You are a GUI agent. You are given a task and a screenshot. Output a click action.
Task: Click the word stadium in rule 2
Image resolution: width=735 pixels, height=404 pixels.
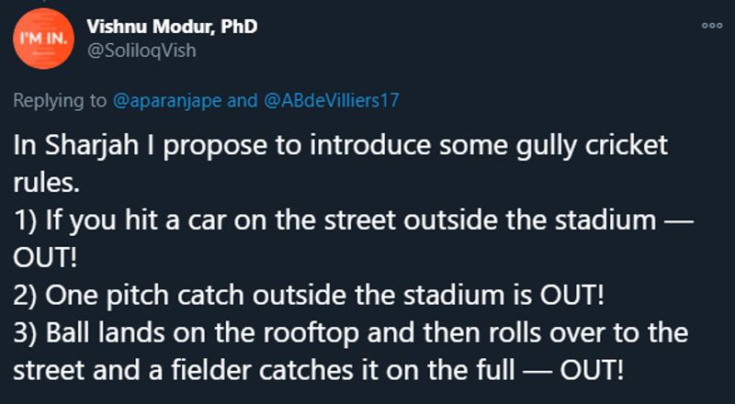click(x=458, y=295)
